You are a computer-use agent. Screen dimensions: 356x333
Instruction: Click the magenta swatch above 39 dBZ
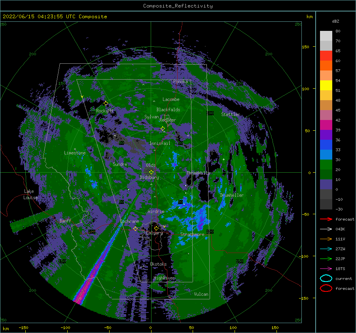pyautogui.click(x=326, y=125)
